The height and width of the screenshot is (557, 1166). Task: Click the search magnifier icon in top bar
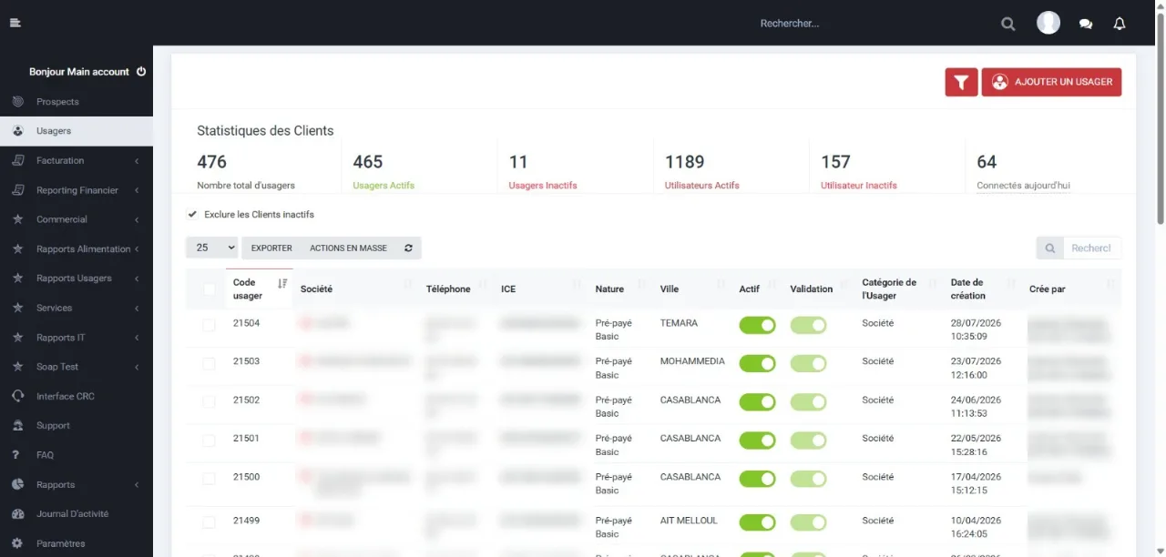click(1007, 24)
